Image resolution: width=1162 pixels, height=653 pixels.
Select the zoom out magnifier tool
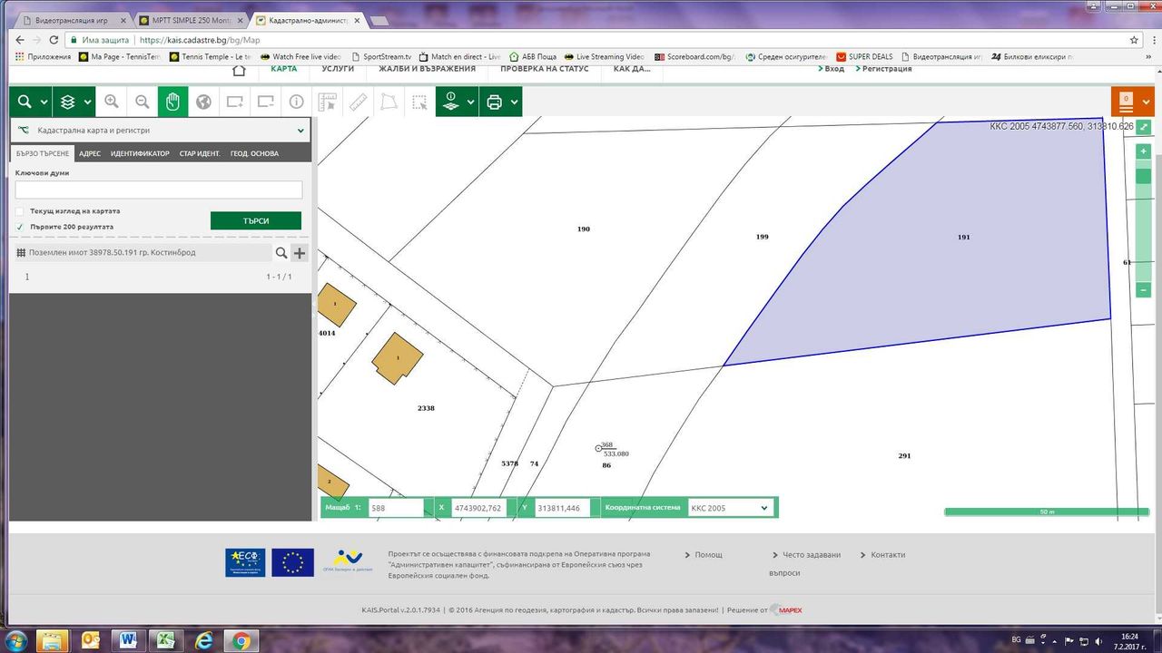143,102
